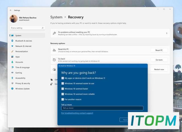Click the Accounts person icon

click(12, 62)
